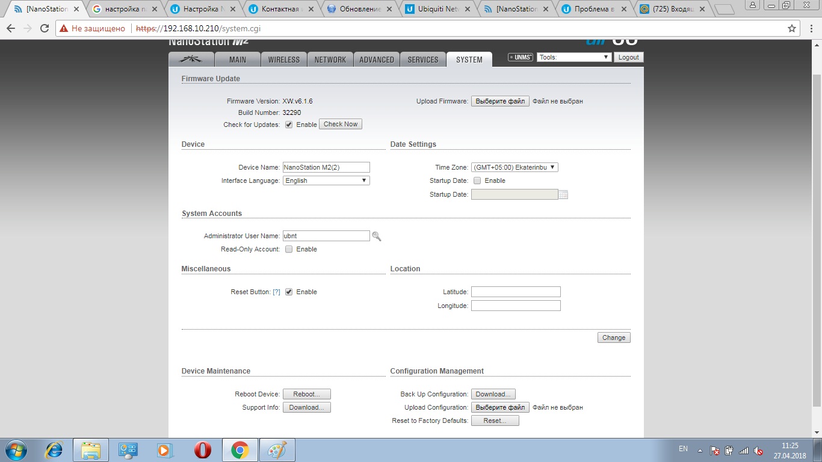Open the Startup Date calendar picker
822x462 pixels.
(563, 194)
